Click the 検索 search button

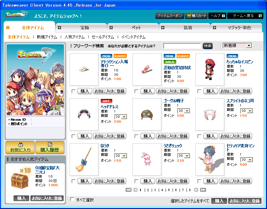[x=208, y=46]
